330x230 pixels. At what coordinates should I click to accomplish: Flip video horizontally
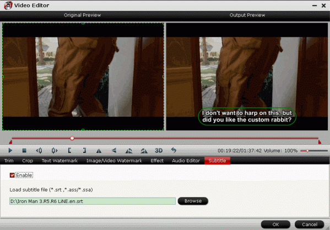[99, 151]
